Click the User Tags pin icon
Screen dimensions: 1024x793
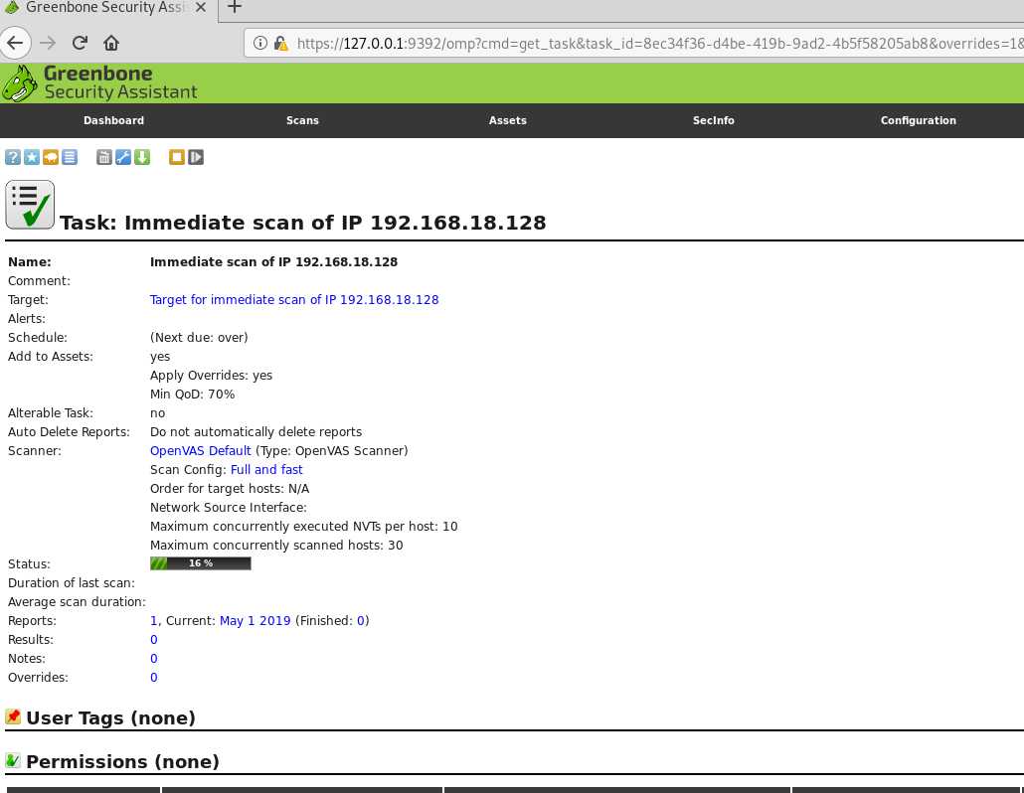12,716
